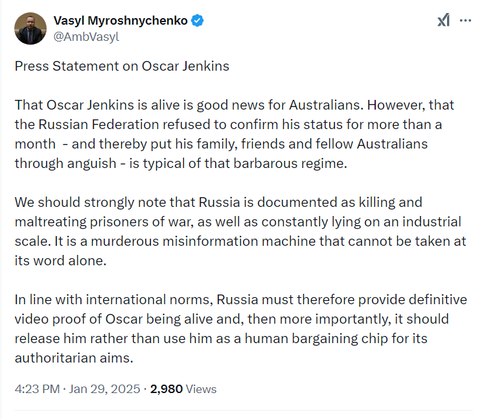Click the Press Statement on Oscar Jenkins headline
The width and height of the screenshot is (484, 419).
pyautogui.click(x=122, y=66)
